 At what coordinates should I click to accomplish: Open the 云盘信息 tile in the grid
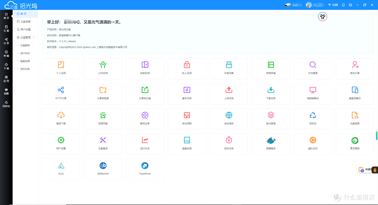(x=355, y=119)
